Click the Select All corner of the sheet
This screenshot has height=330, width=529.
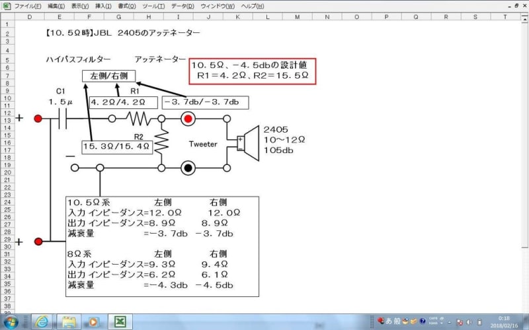7,17
